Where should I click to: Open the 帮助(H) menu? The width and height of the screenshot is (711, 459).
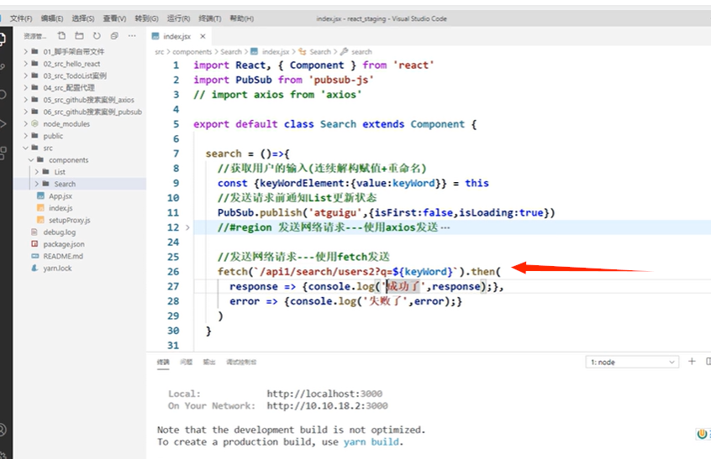[241, 18]
